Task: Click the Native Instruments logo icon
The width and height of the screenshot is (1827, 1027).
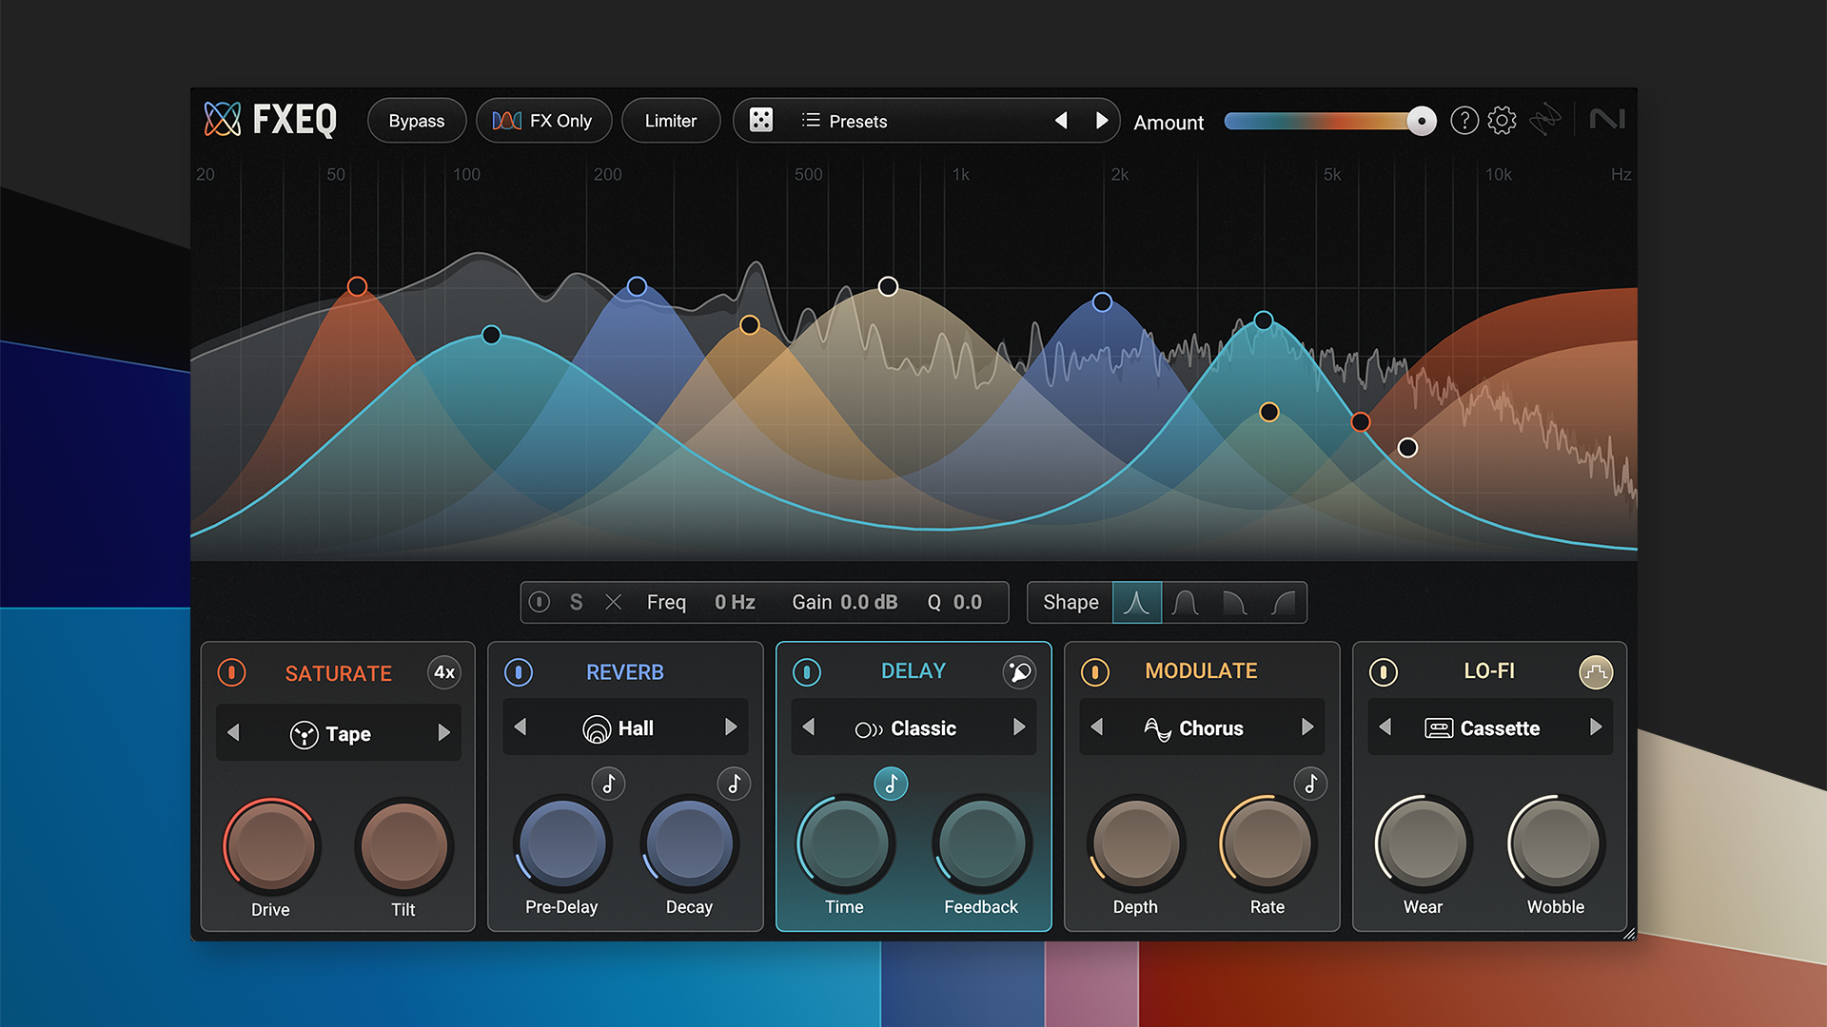Action: [1607, 120]
